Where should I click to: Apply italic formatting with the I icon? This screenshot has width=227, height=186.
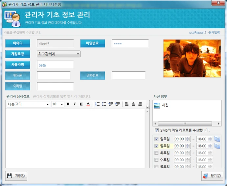click(75, 104)
